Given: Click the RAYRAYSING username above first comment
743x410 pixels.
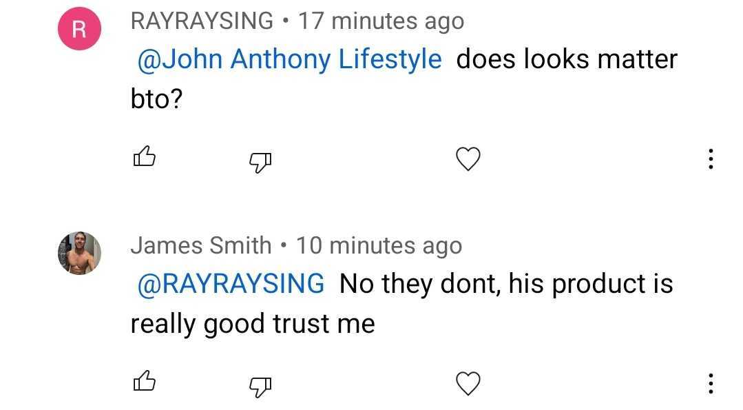Looking at the screenshot, I should click(x=202, y=21).
